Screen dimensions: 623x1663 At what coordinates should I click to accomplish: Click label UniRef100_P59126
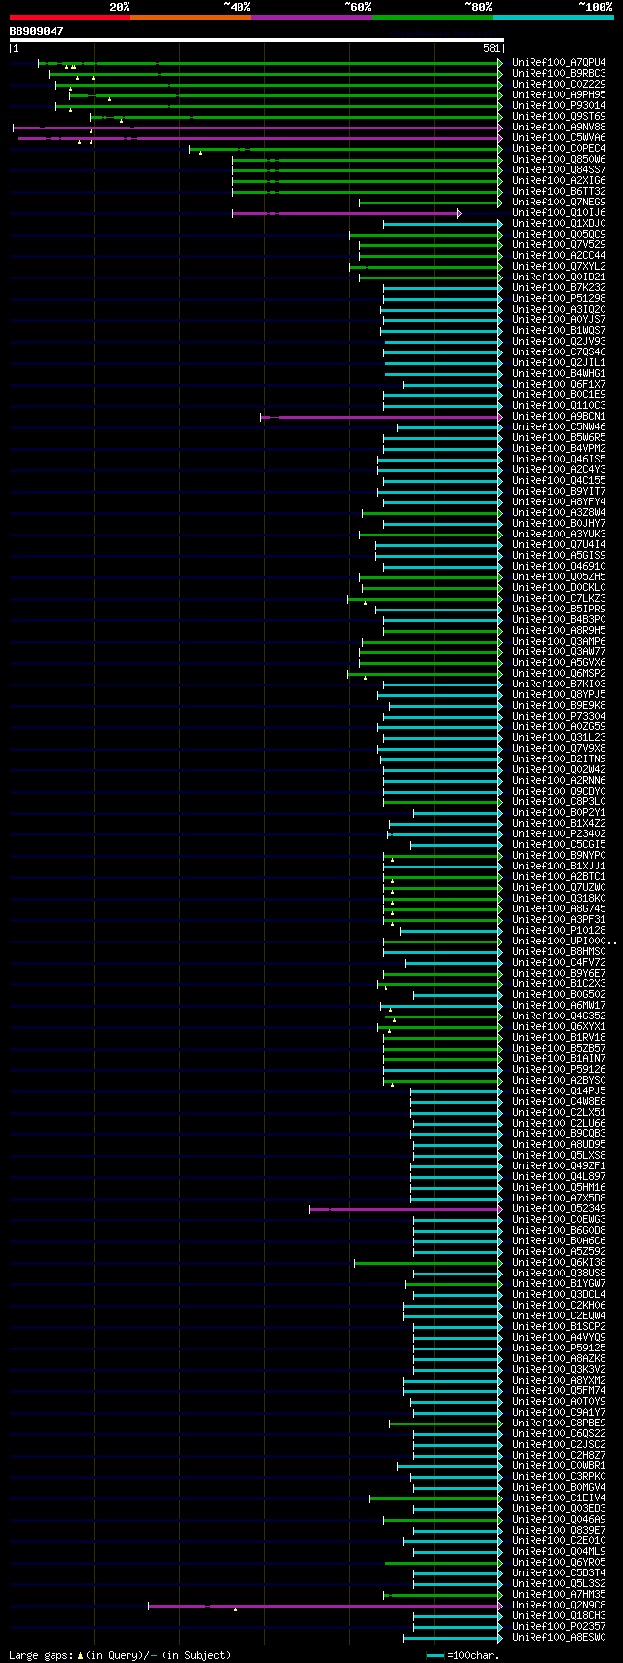coord(559,1070)
